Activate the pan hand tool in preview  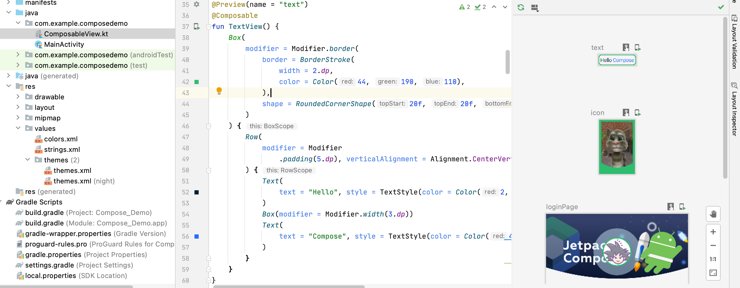[713, 214]
